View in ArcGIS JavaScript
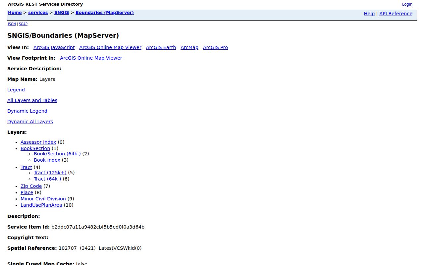 click(54, 47)
